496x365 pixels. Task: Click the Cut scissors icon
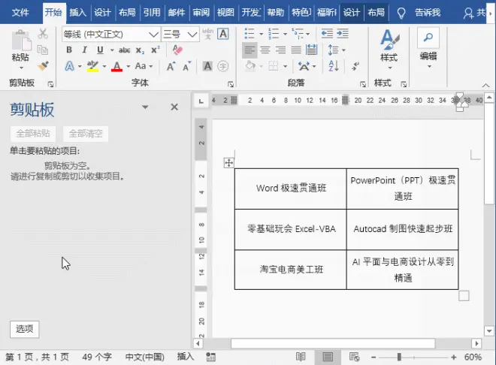43,34
